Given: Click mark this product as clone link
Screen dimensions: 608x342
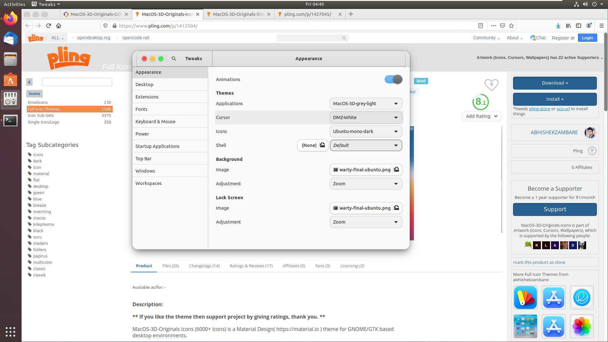Looking at the screenshot, I should [x=539, y=262].
